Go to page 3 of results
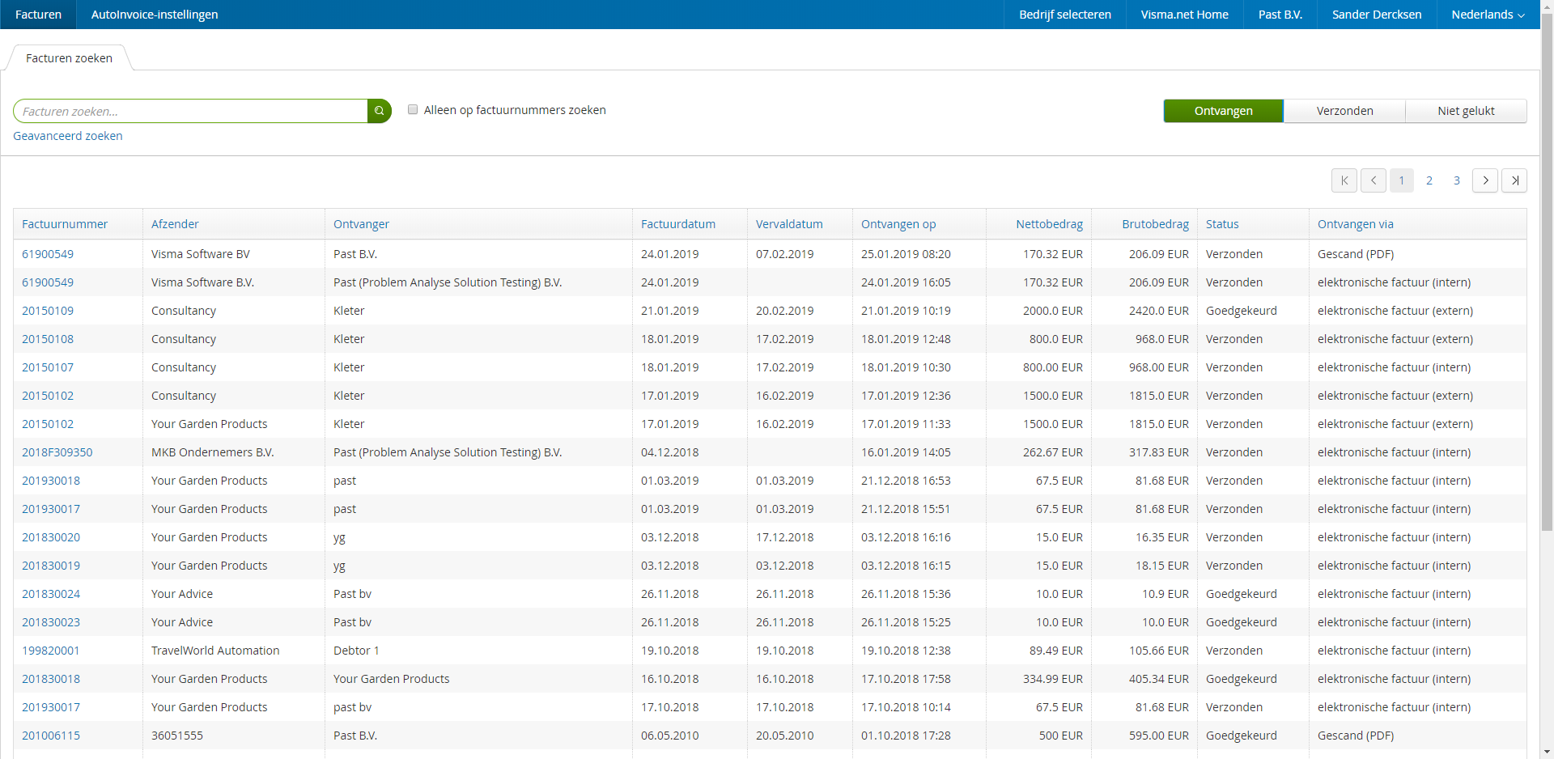Screen dimensions: 1554x759 (x=1457, y=180)
